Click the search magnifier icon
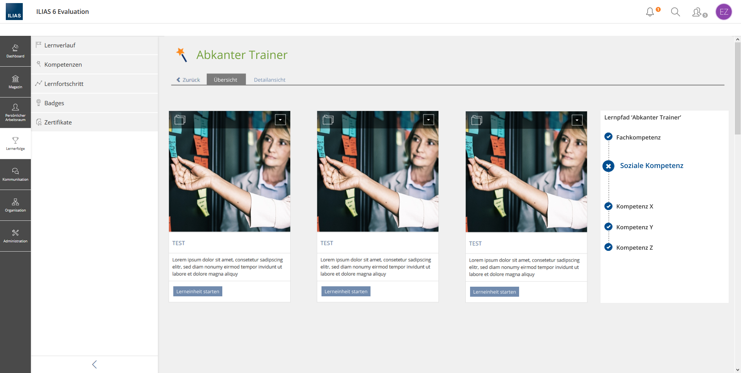 (x=675, y=12)
